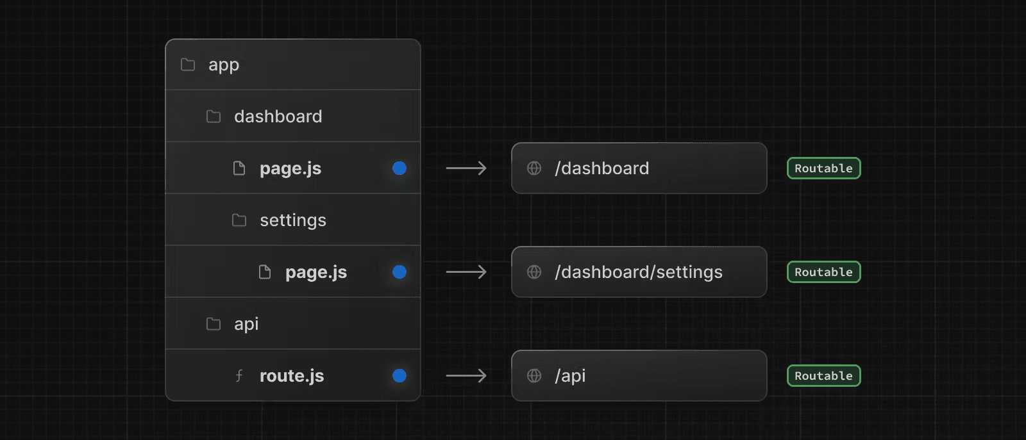This screenshot has width=1026, height=440.
Task: Click the api folder icon
Action: pyautogui.click(x=214, y=324)
